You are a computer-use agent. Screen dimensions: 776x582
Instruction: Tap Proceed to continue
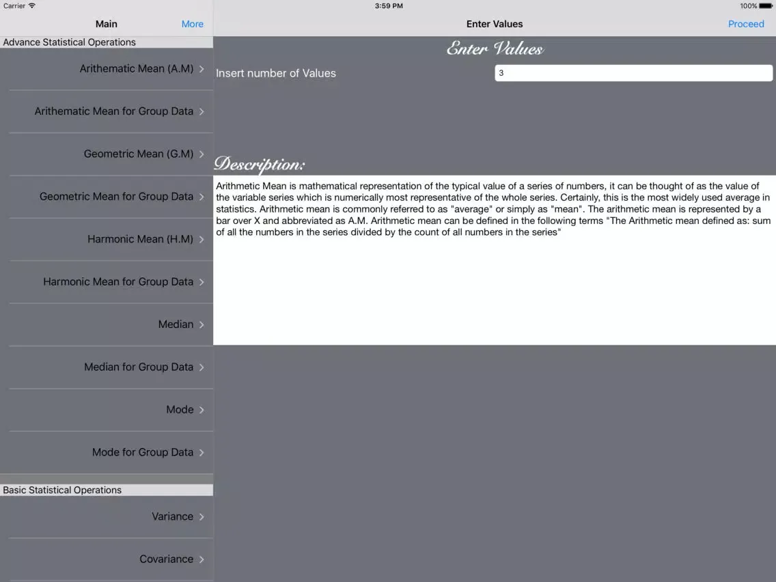click(746, 24)
